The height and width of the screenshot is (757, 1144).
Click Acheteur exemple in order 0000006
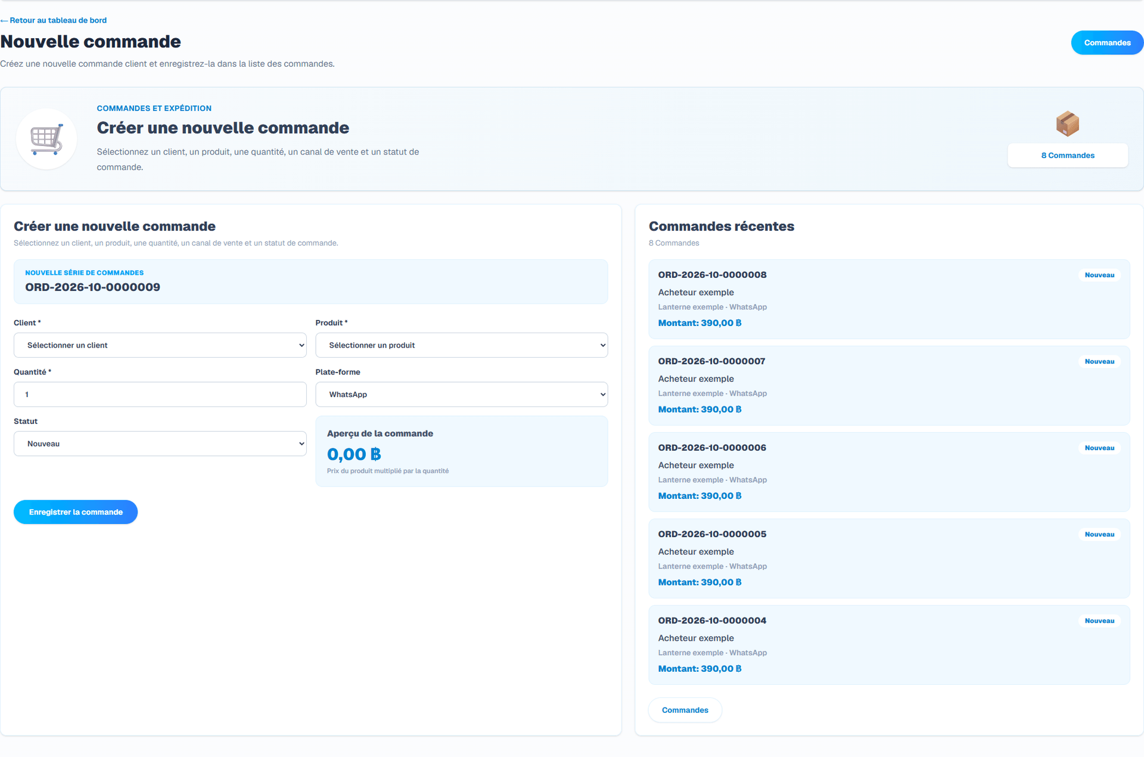(x=695, y=466)
